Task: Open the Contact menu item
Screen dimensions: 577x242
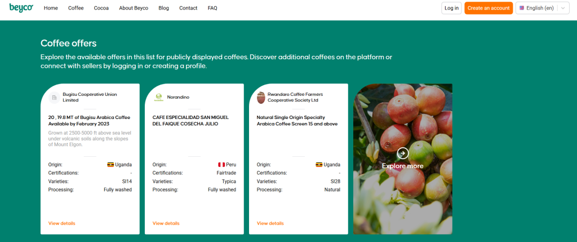Action: (x=188, y=8)
